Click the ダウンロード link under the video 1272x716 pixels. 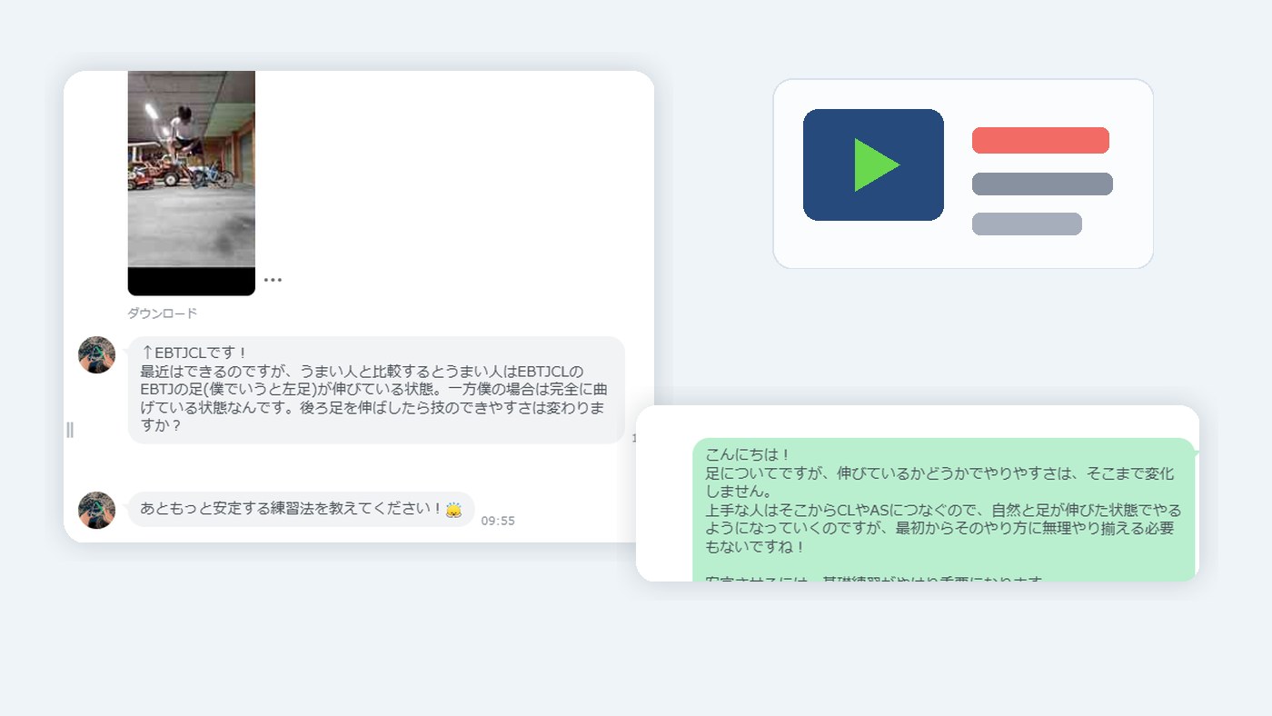pyautogui.click(x=162, y=313)
